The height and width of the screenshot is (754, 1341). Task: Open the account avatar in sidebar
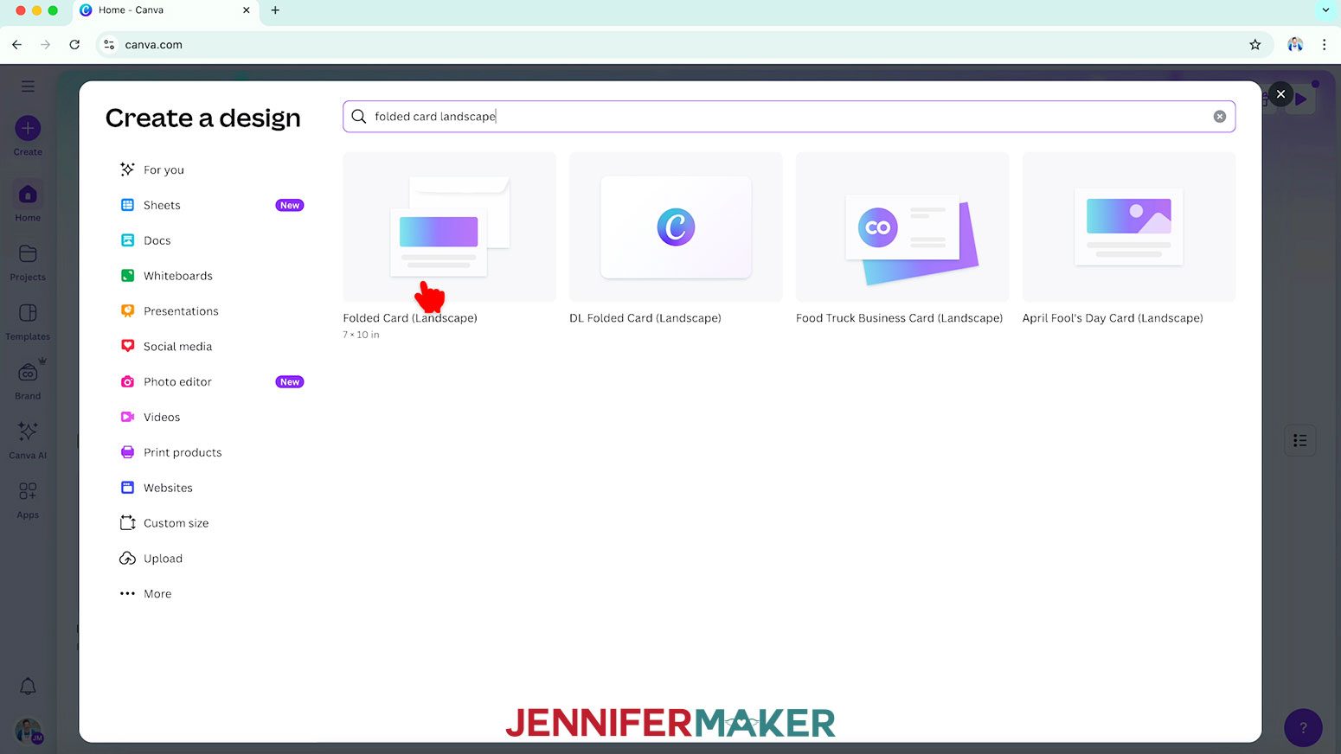pyautogui.click(x=29, y=731)
